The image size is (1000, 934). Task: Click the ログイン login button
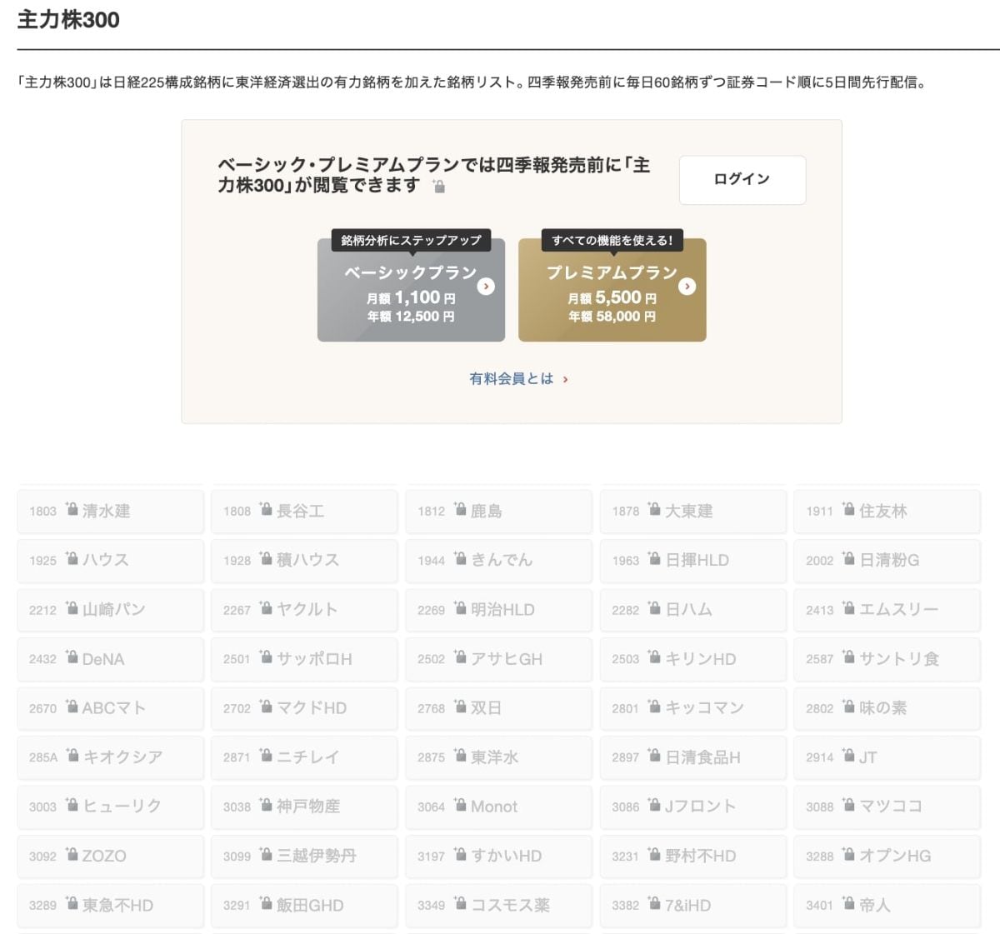coord(742,179)
